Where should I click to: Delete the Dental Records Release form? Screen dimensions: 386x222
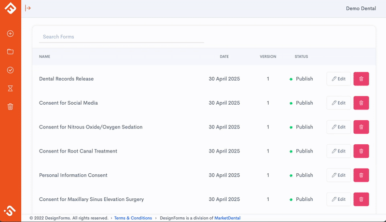(361, 79)
